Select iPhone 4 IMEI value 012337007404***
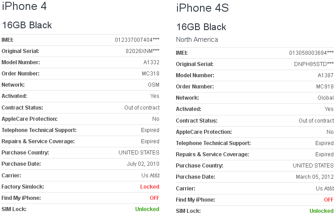The height and width of the screenshot is (216, 336). [137, 40]
